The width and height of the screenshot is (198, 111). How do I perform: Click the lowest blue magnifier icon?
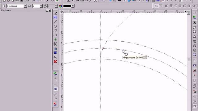[x=195, y=55]
